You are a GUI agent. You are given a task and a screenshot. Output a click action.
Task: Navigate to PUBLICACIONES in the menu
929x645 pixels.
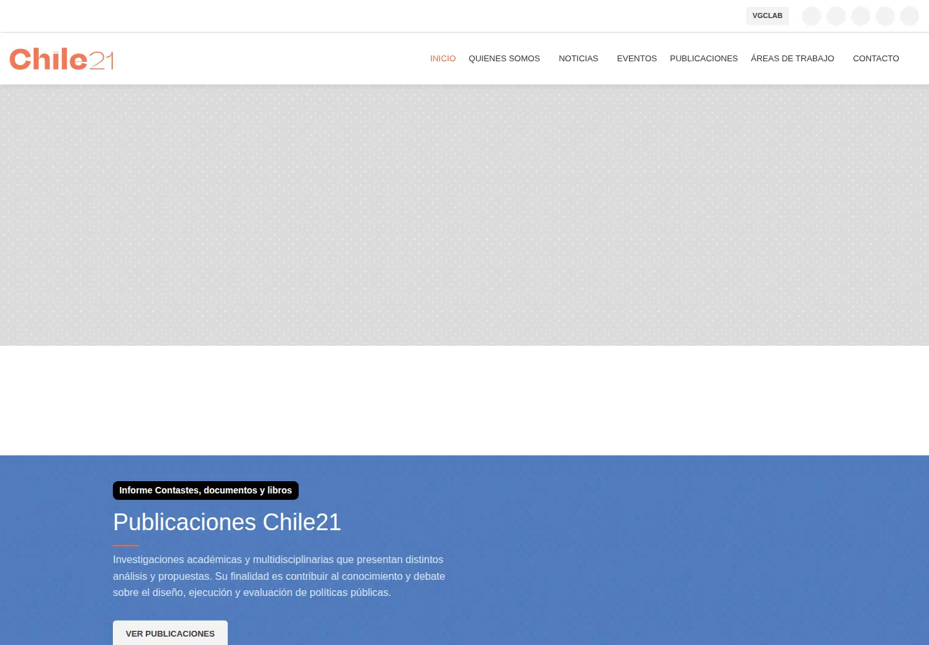pos(703,59)
